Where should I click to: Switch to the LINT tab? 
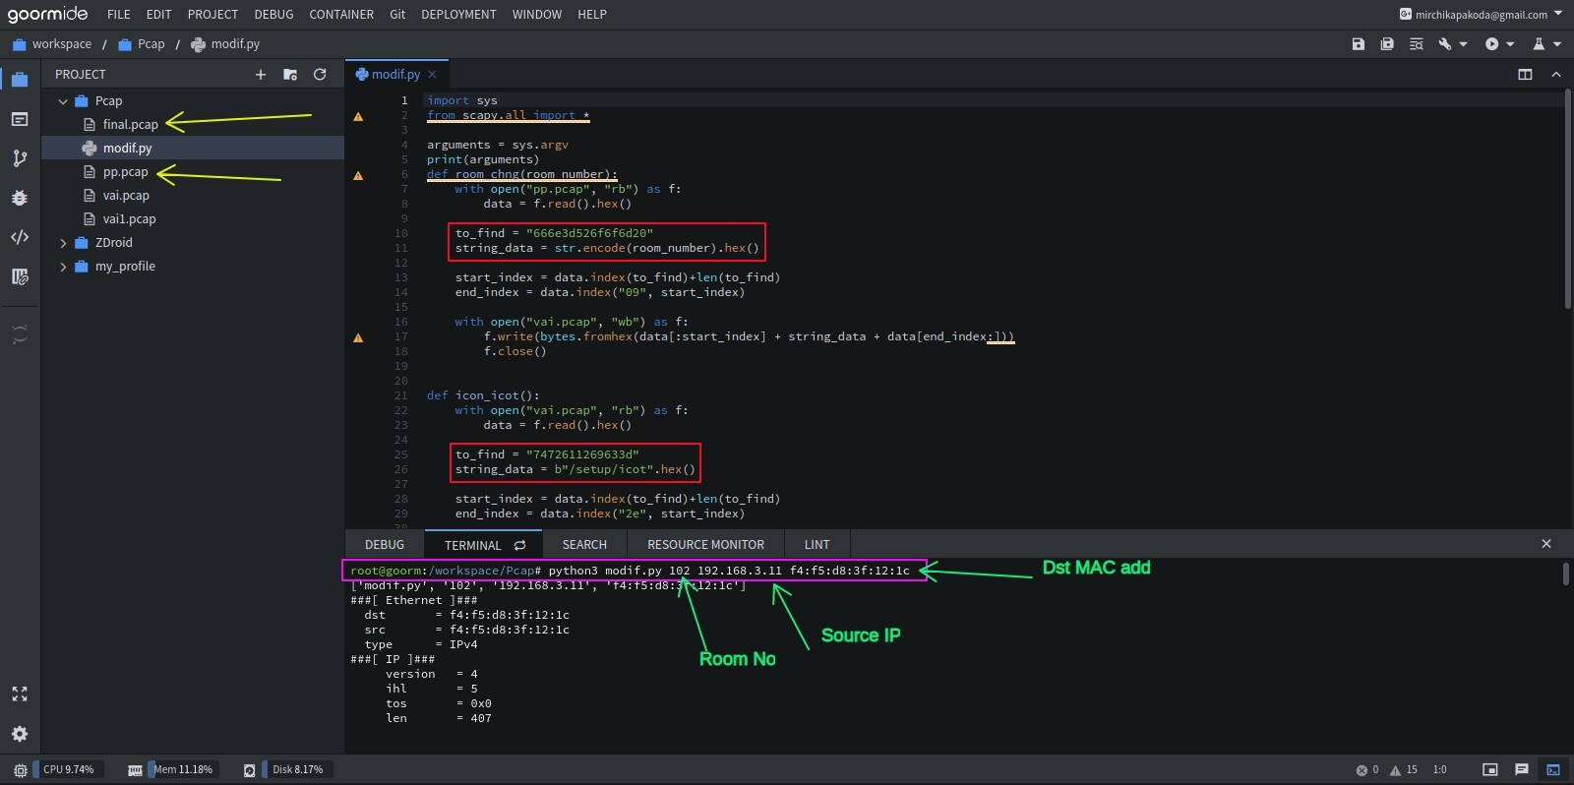[817, 545]
